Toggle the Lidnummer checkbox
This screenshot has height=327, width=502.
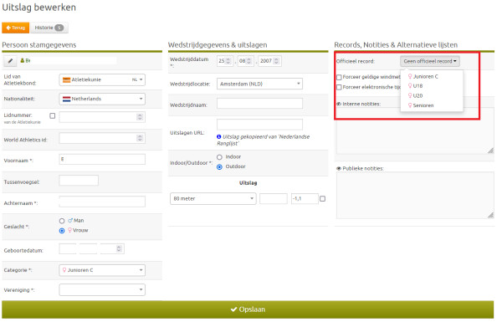click(x=53, y=115)
